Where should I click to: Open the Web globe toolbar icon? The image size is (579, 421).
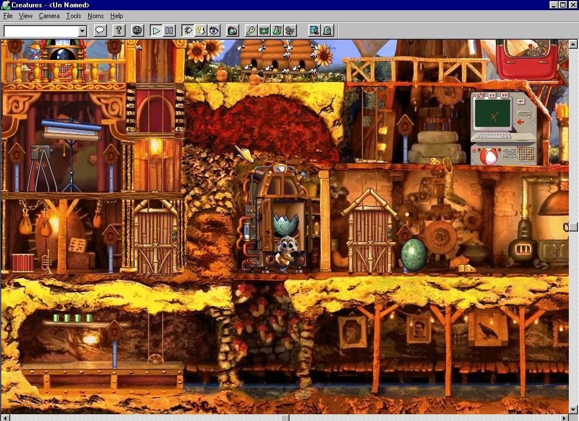click(x=137, y=31)
